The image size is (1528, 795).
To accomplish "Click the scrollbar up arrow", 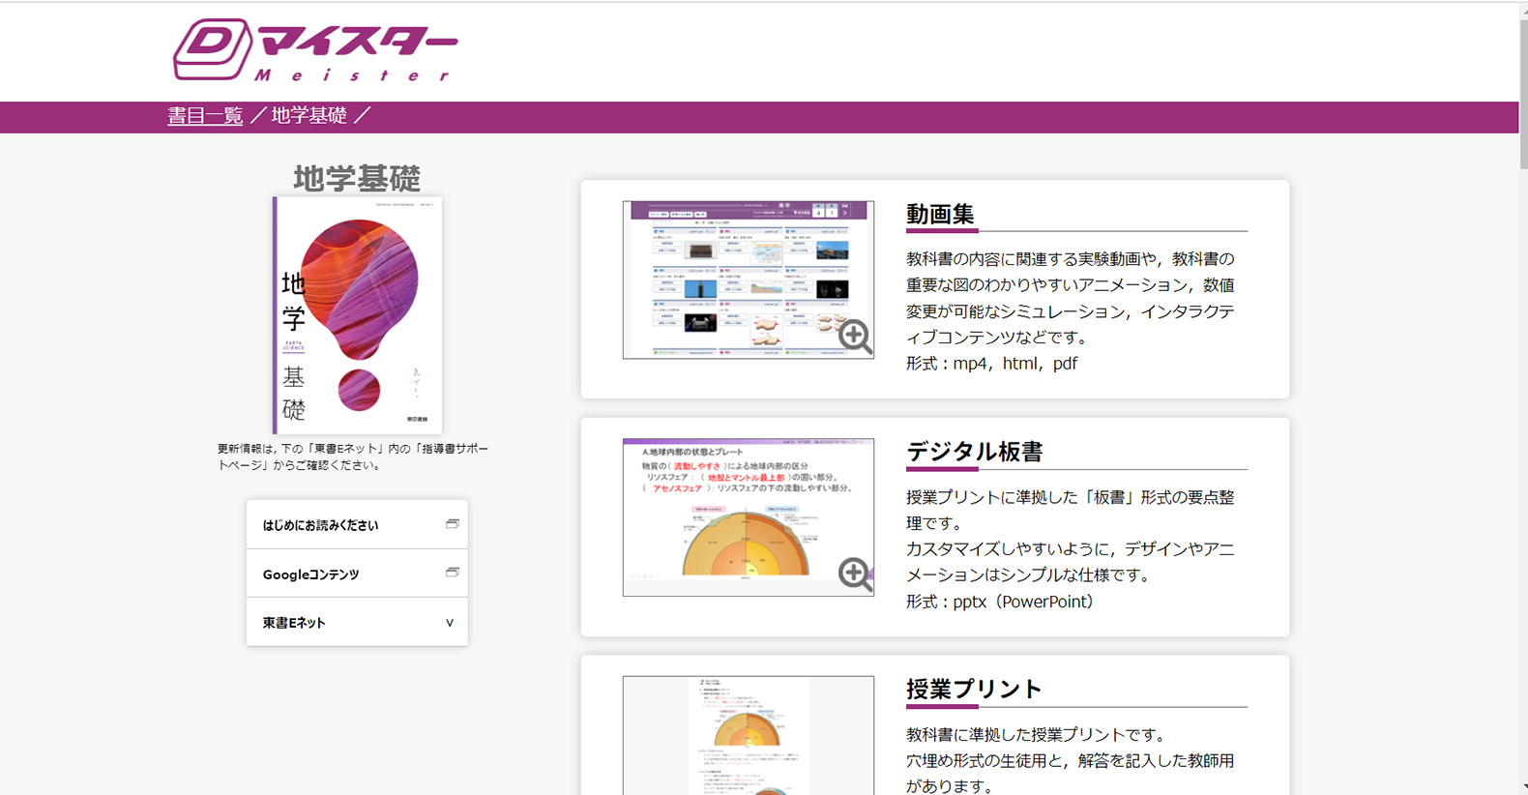I will (1522, 7).
